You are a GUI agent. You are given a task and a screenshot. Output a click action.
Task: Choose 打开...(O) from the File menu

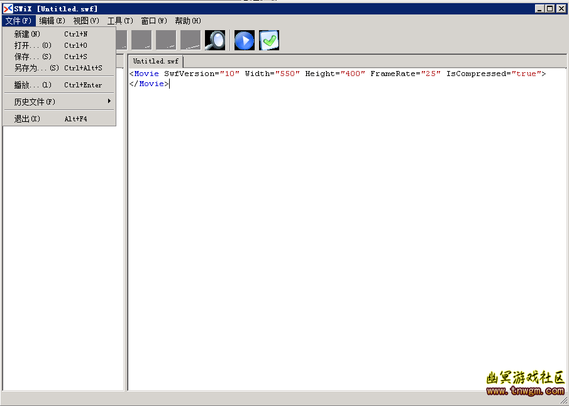click(x=60, y=45)
